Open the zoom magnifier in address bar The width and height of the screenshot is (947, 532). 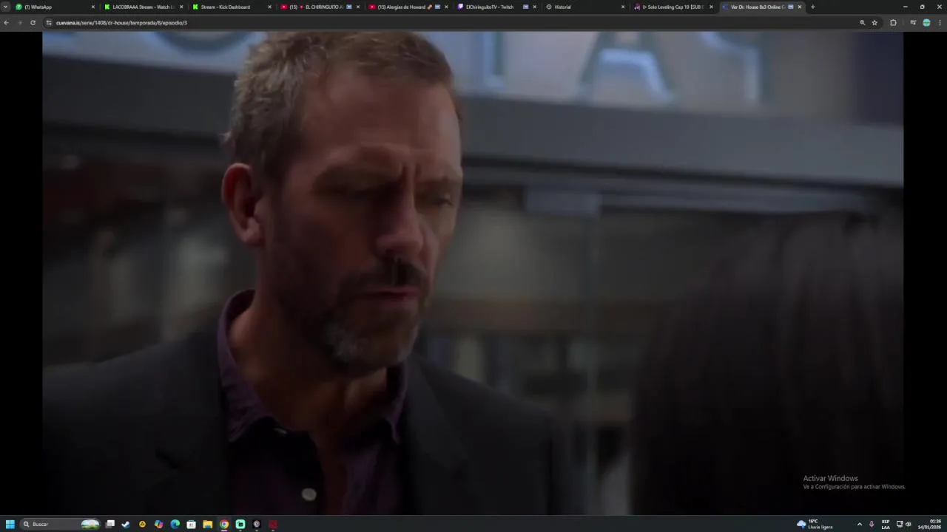tap(862, 23)
